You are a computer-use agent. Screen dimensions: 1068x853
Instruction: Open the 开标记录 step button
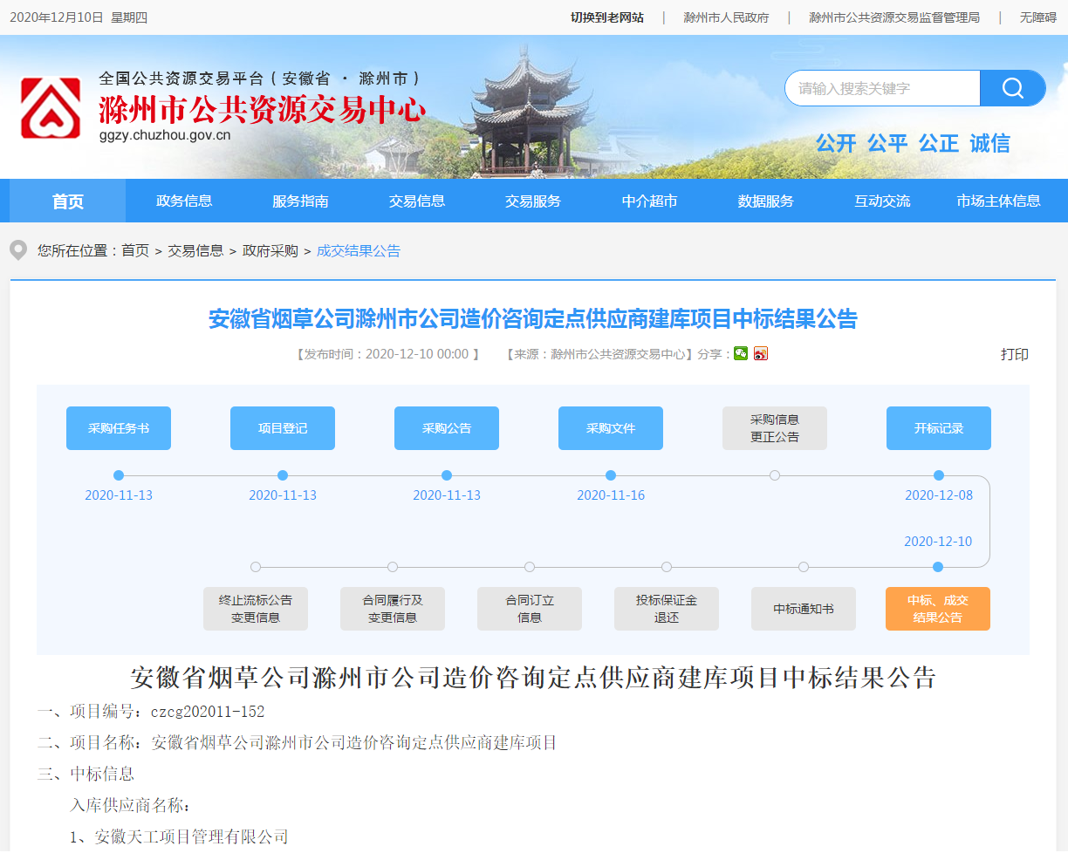tap(939, 428)
